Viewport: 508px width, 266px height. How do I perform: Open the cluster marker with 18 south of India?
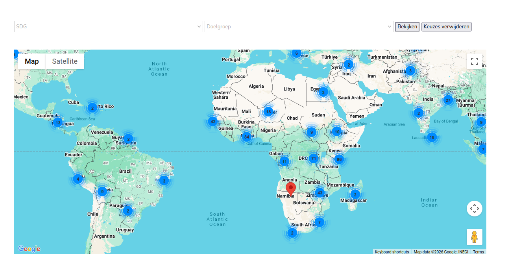coord(432,137)
